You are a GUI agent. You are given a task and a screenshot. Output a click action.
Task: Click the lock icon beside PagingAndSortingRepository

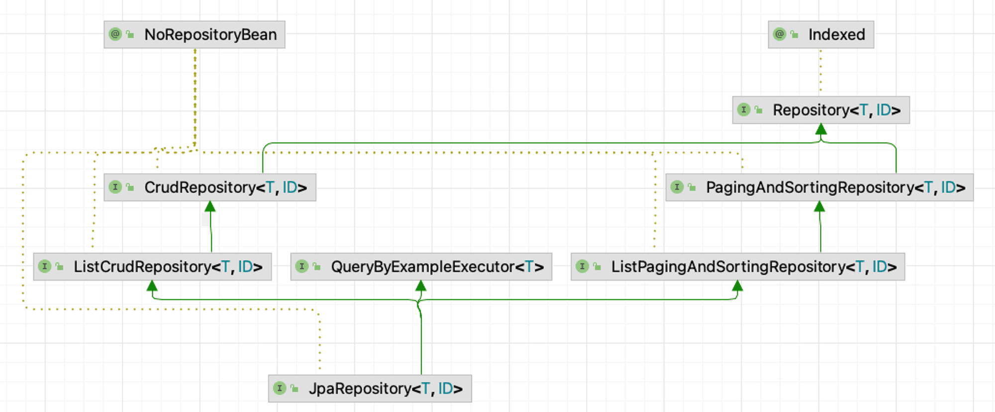click(x=692, y=187)
